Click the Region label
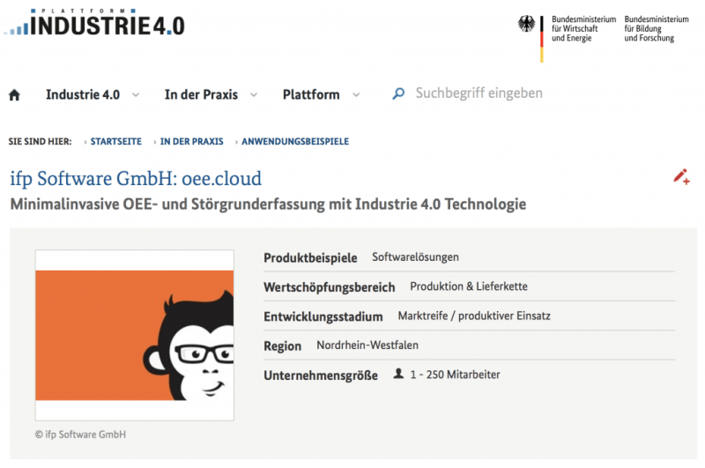This screenshot has width=705, height=468. [x=282, y=346]
